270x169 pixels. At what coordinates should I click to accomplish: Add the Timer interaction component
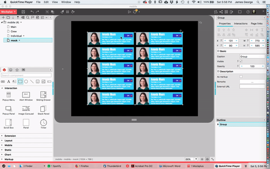[x=43, y=124]
